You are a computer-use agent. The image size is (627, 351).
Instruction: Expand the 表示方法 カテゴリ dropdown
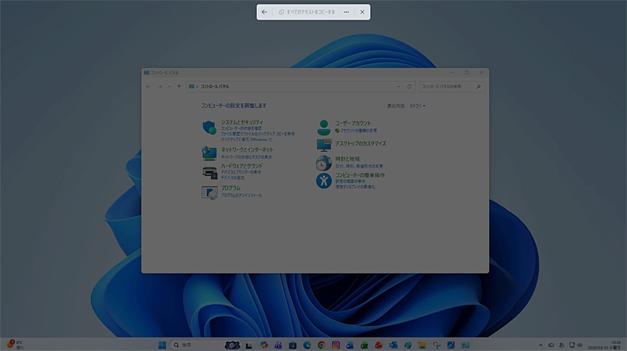(417, 106)
